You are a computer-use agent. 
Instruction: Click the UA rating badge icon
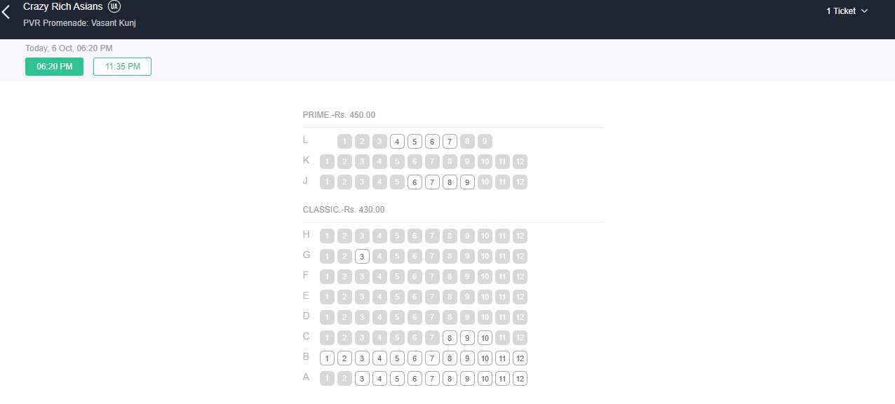click(x=114, y=7)
